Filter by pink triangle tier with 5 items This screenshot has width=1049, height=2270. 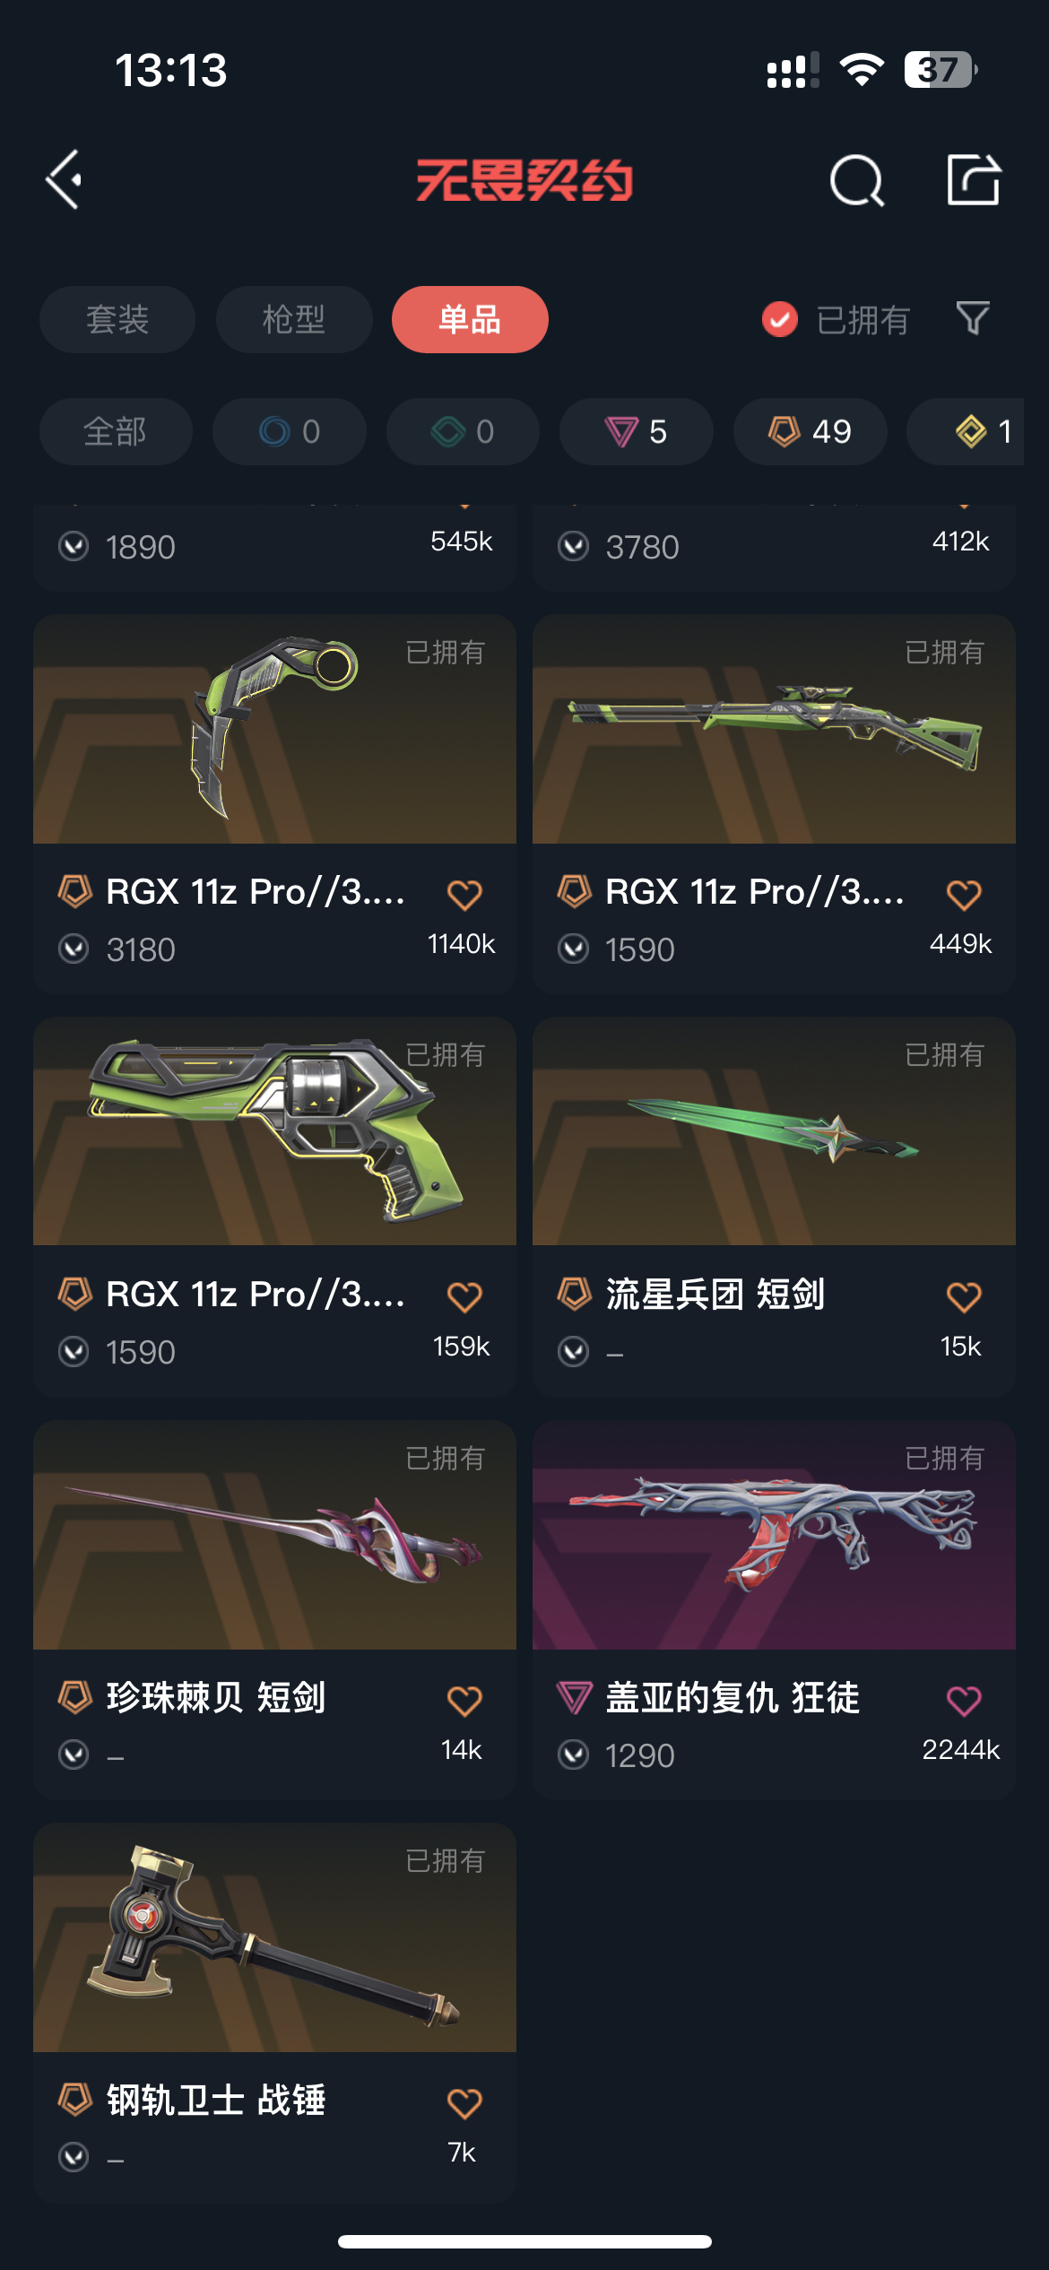tap(637, 431)
